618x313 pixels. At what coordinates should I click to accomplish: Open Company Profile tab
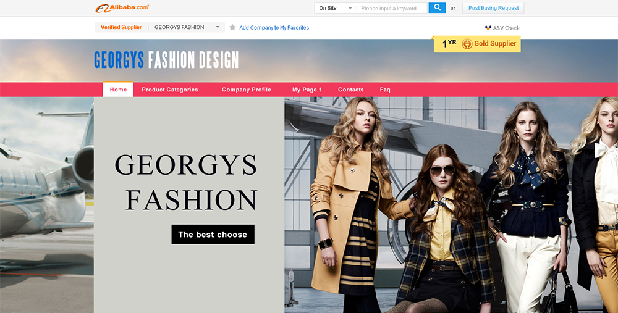point(247,90)
